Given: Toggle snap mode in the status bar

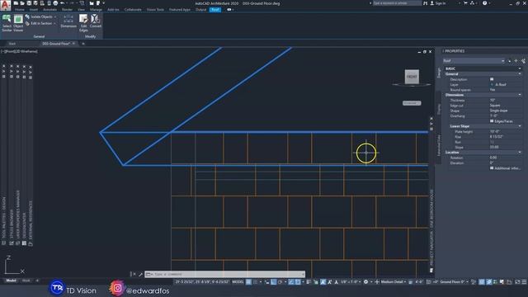Looking at the screenshot, I should (256, 282).
